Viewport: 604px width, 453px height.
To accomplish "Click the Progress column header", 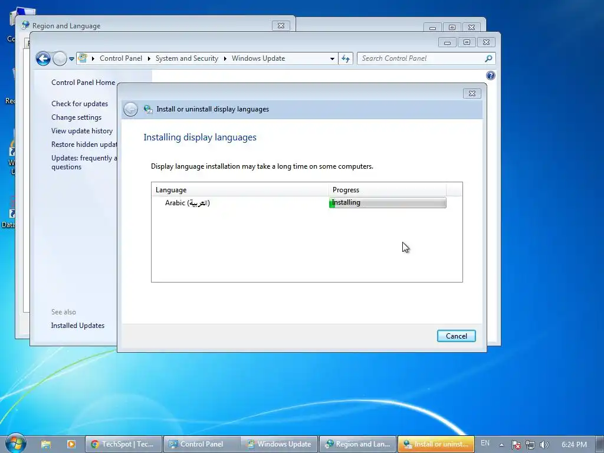I will tap(388, 189).
